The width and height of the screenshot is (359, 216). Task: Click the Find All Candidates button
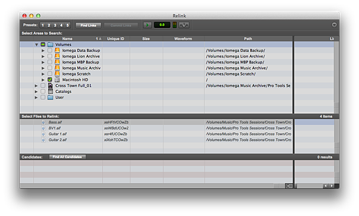[x=67, y=157]
